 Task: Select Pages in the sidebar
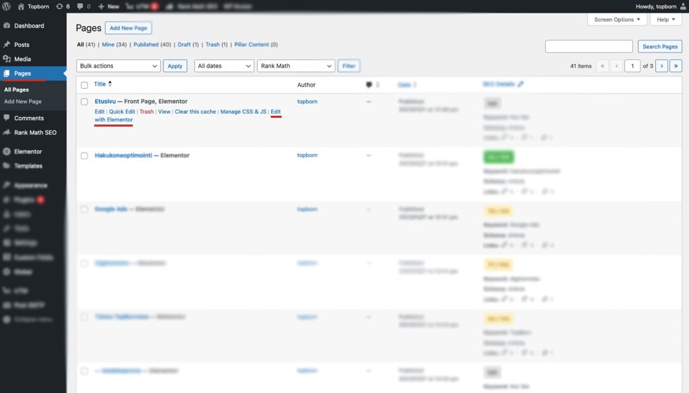(22, 73)
